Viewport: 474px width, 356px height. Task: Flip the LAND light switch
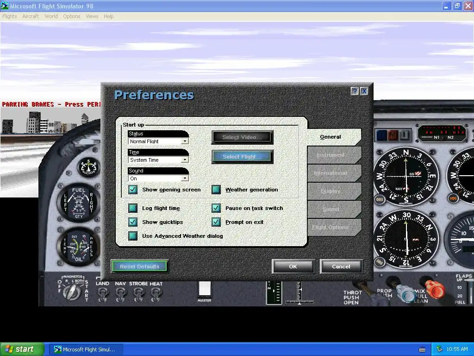(x=102, y=294)
